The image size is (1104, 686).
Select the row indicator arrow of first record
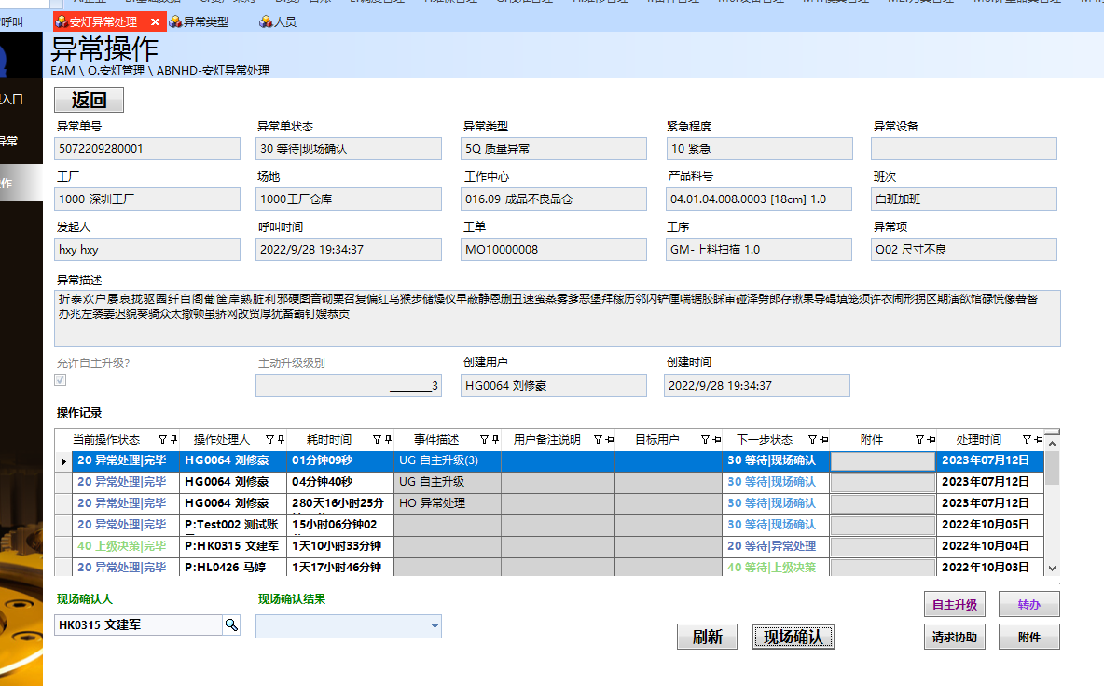click(63, 461)
